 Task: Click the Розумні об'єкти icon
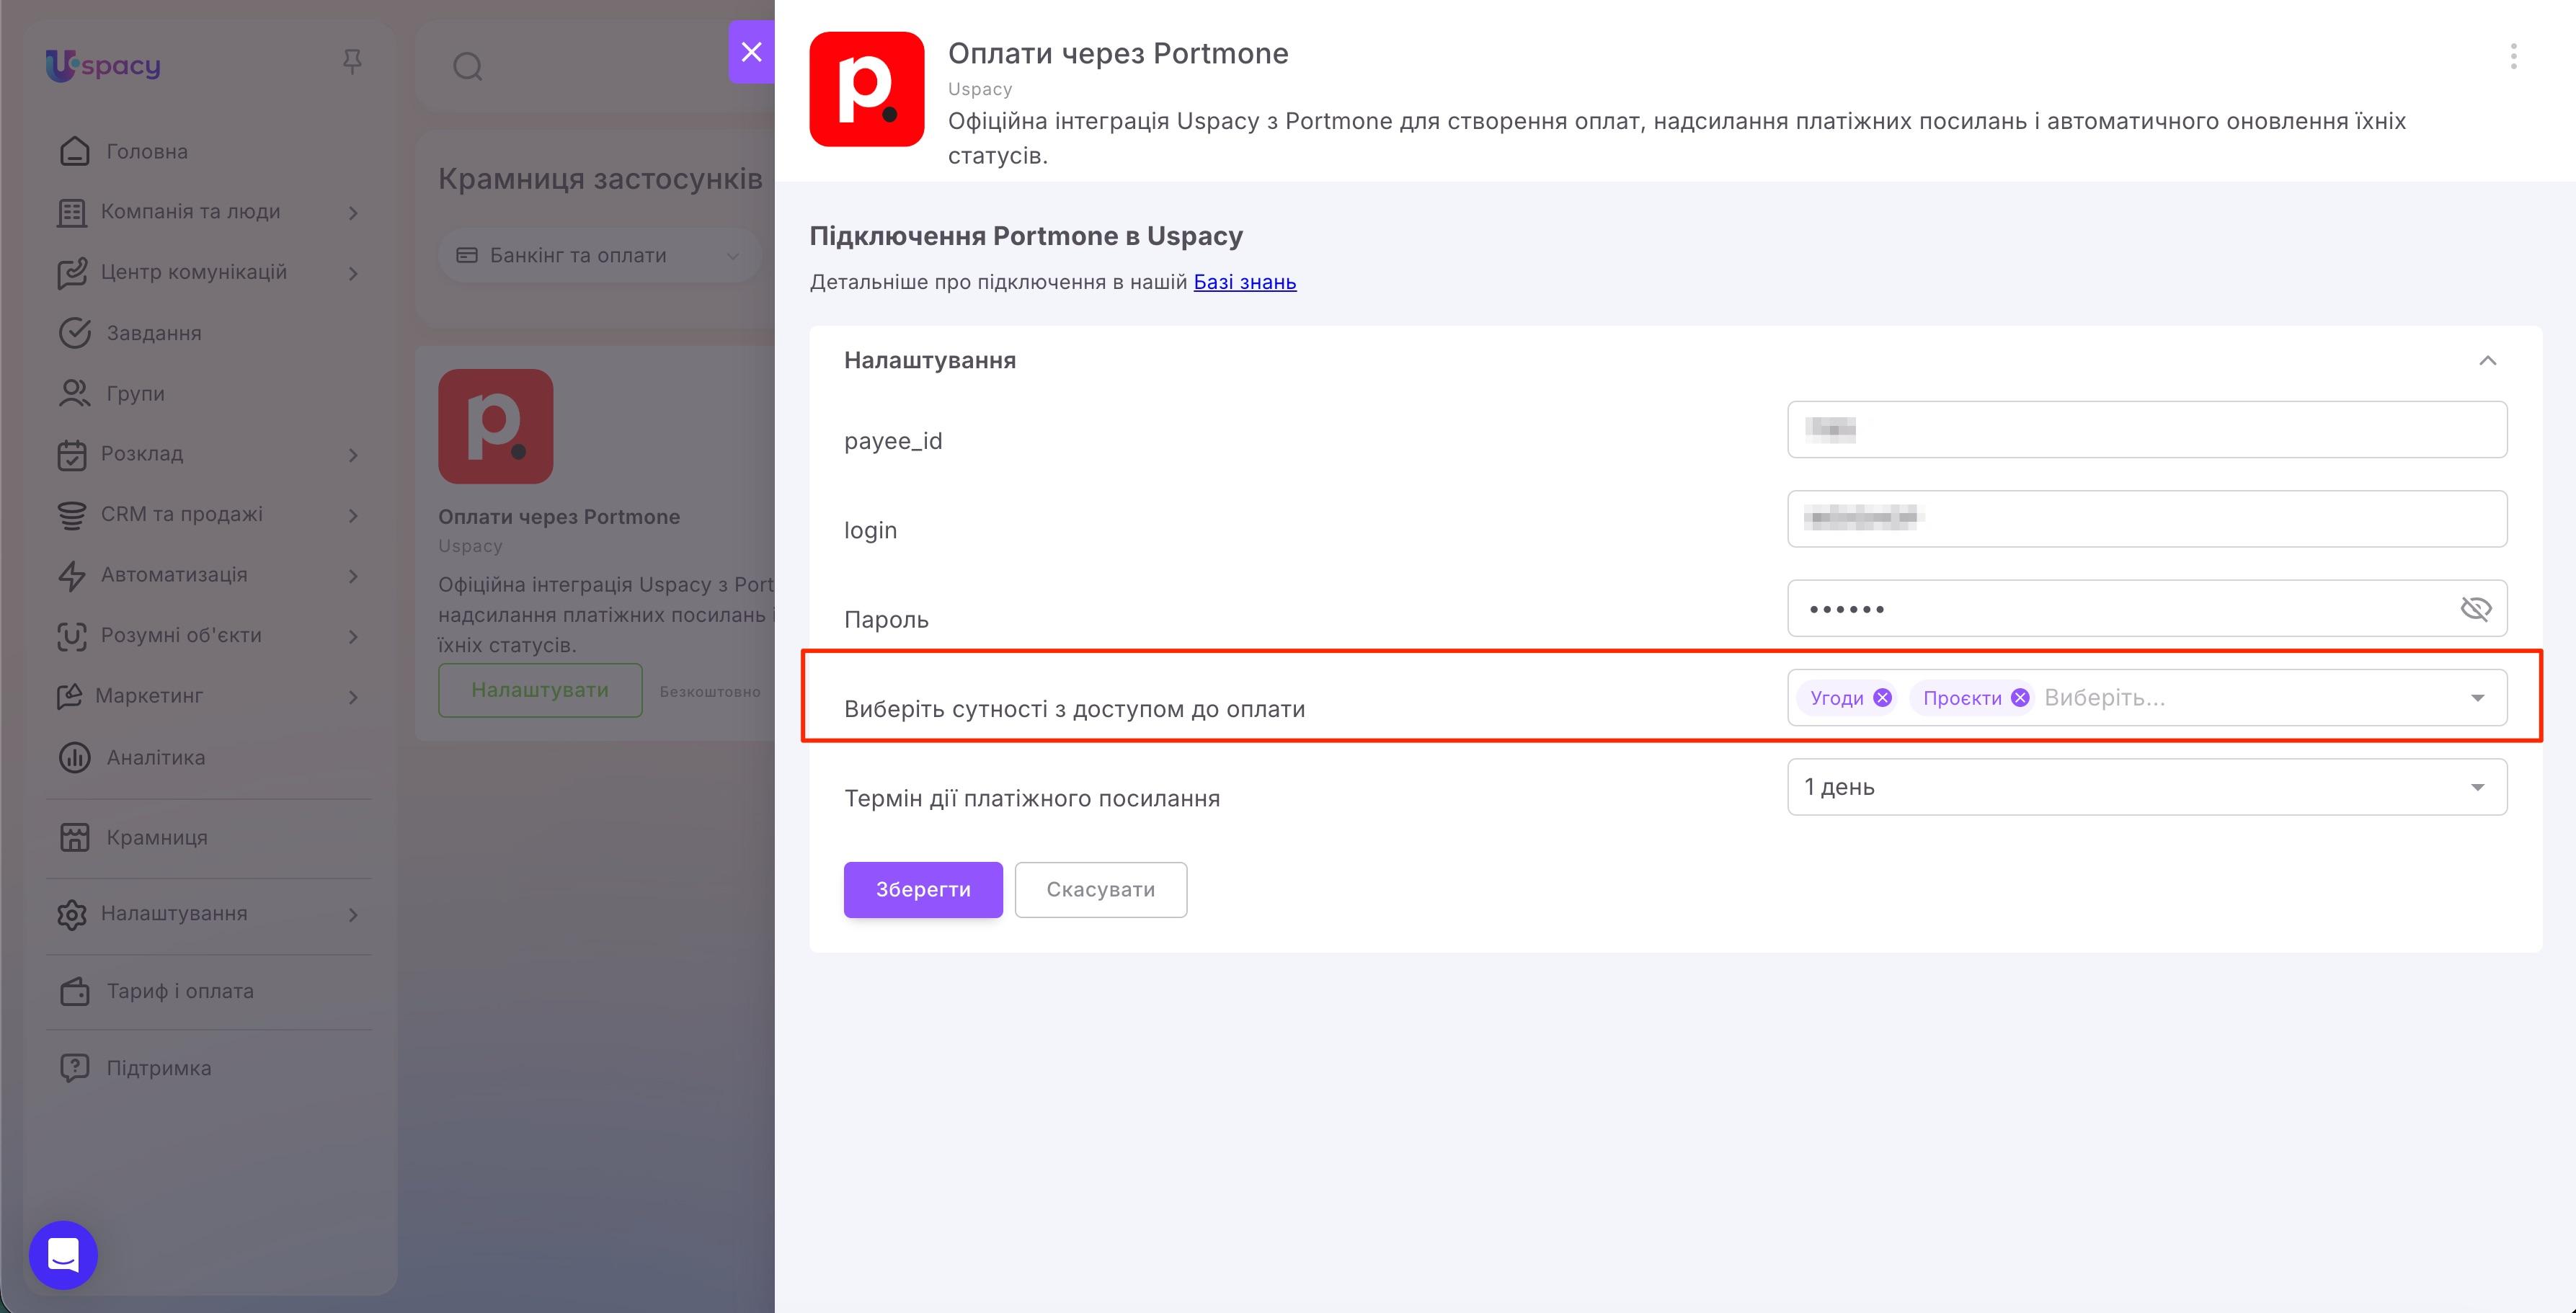pos(72,636)
